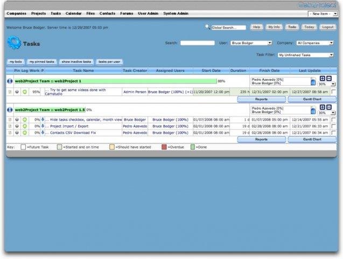
Task: Open web2Project 1 project globe icon
Action: (x=10, y=81)
